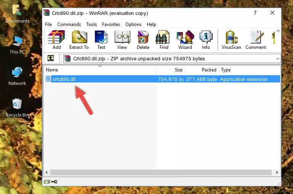
Task: Click the drive icon in status bar
Action: pyautogui.click(x=47, y=182)
